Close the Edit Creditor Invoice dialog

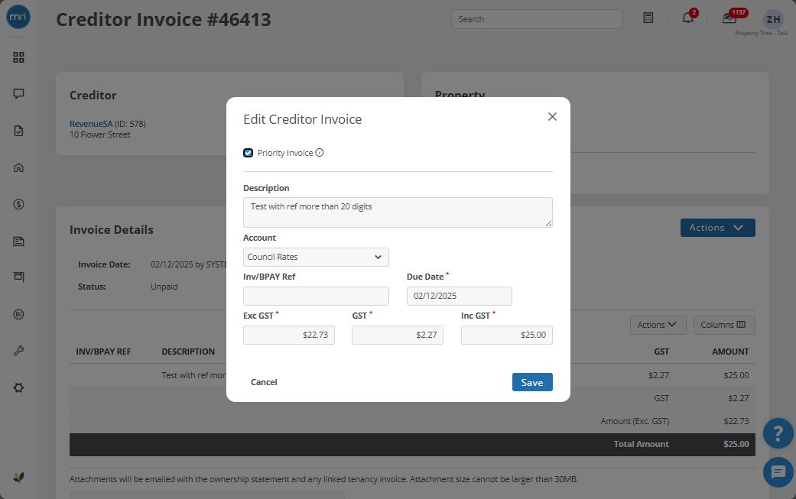552,117
